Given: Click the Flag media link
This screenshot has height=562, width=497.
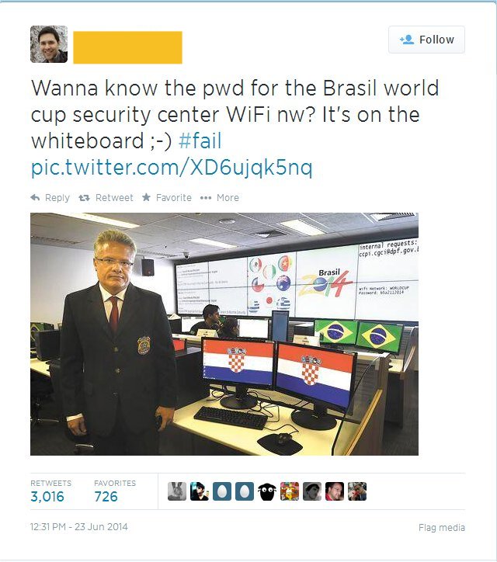Looking at the screenshot, I should pos(442,528).
